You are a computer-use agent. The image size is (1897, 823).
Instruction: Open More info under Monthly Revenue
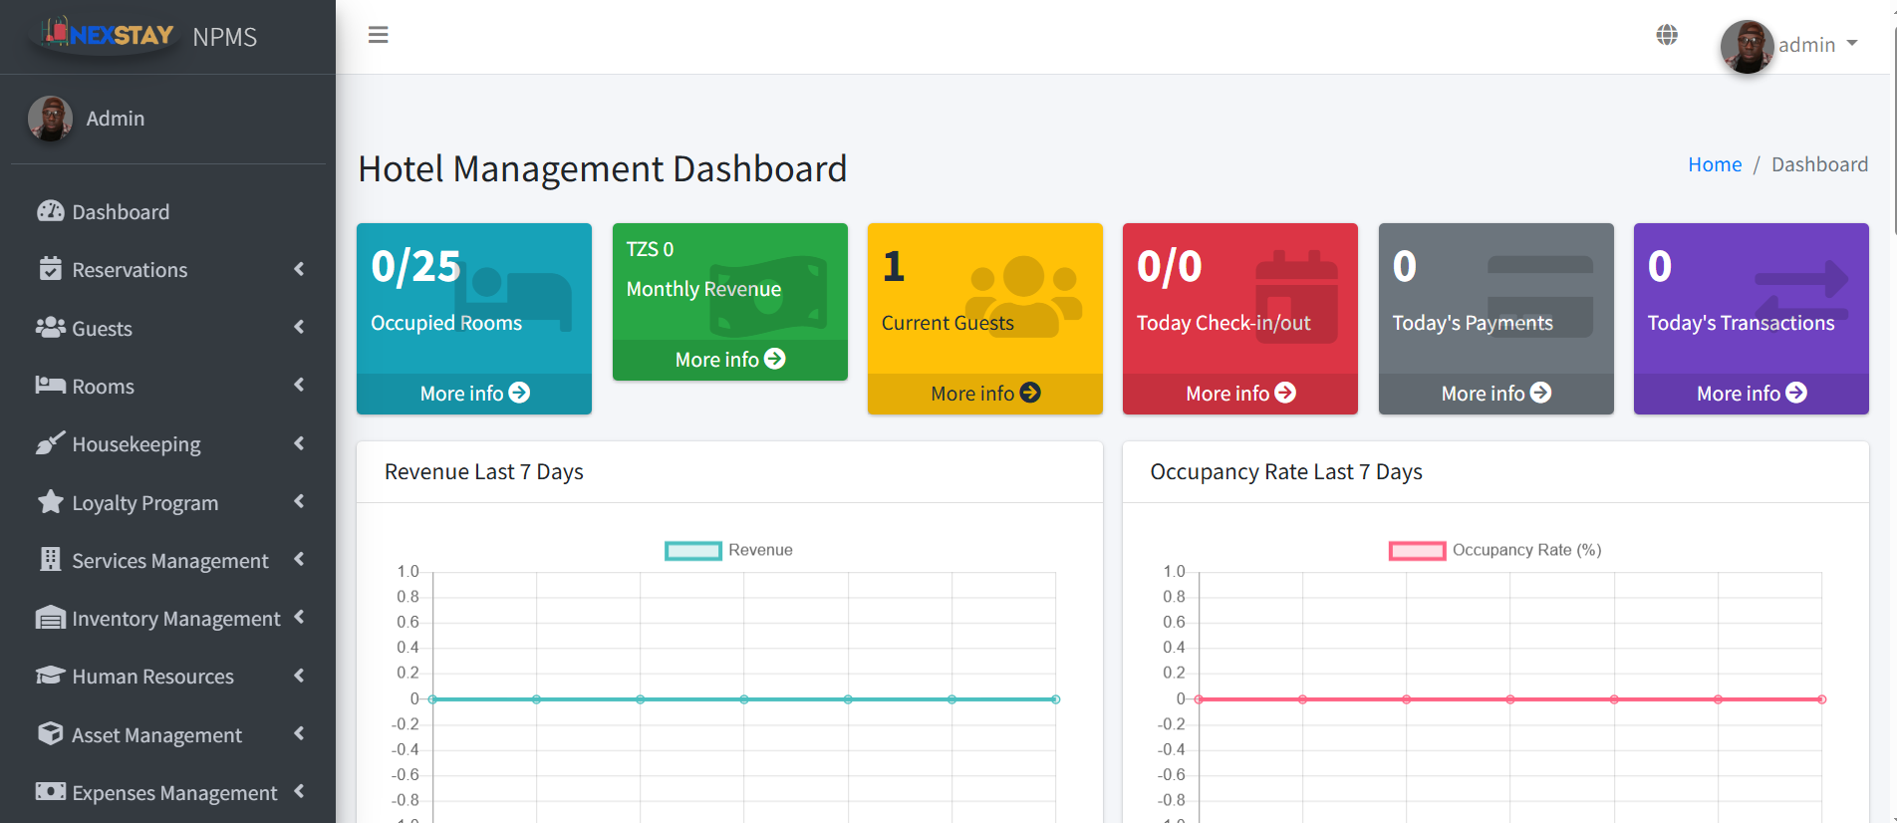pyautogui.click(x=729, y=360)
